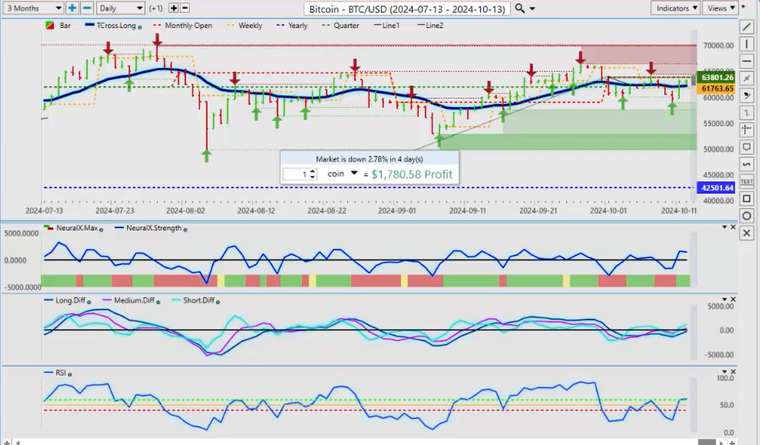Viewport: 760px width, 445px height.
Task: Click the vertical price-axis scroll handle
Action: tap(694, 79)
